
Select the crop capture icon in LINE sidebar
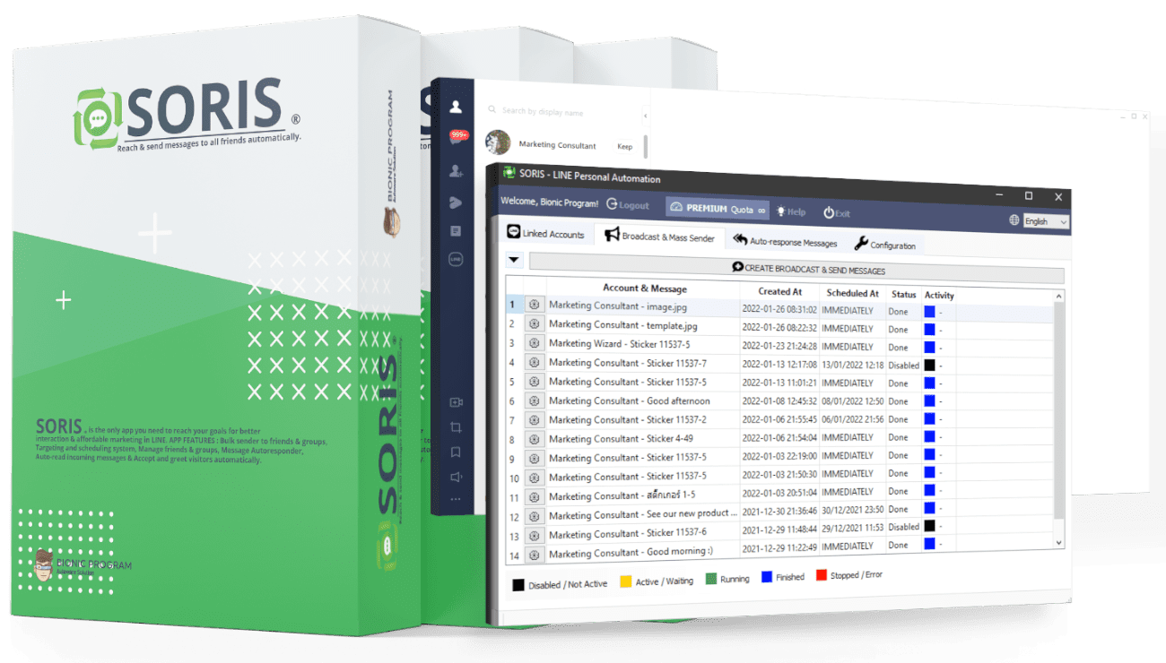tap(456, 427)
